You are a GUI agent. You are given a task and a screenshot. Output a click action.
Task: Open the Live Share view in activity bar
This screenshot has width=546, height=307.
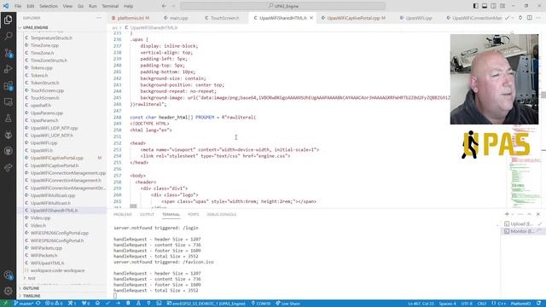[x=8, y=168]
